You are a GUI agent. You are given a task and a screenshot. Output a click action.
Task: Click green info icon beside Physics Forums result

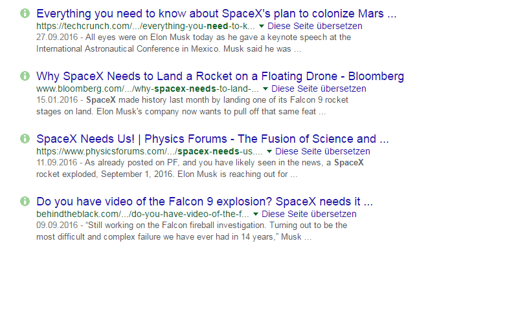pyautogui.click(x=25, y=138)
